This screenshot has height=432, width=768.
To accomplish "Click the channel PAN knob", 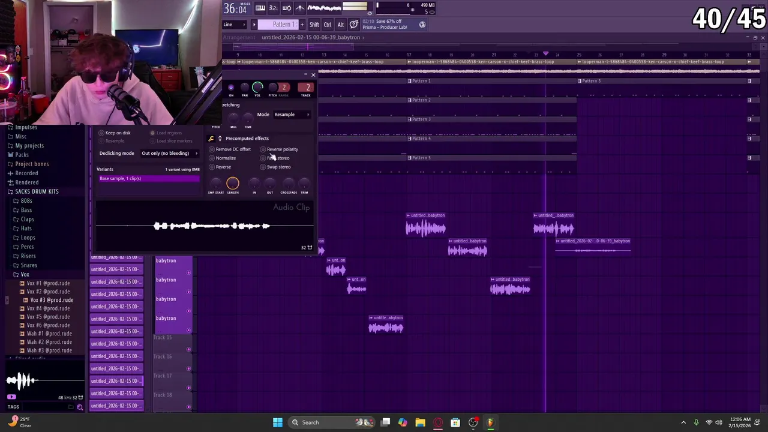I will click(x=244, y=88).
